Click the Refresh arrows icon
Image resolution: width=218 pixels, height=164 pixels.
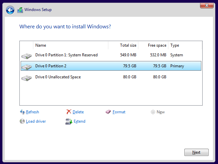[x=22, y=112]
